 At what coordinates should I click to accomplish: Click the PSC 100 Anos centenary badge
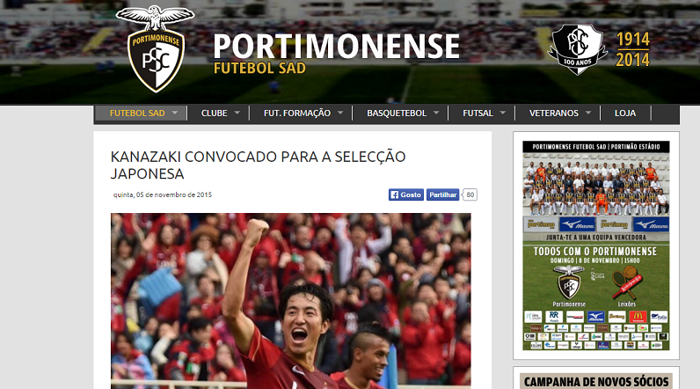[x=577, y=49]
